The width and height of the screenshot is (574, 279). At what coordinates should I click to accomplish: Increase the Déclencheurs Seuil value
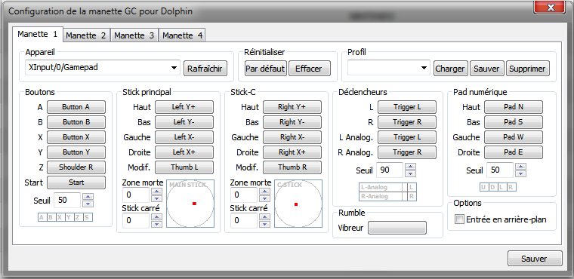[x=411, y=167]
